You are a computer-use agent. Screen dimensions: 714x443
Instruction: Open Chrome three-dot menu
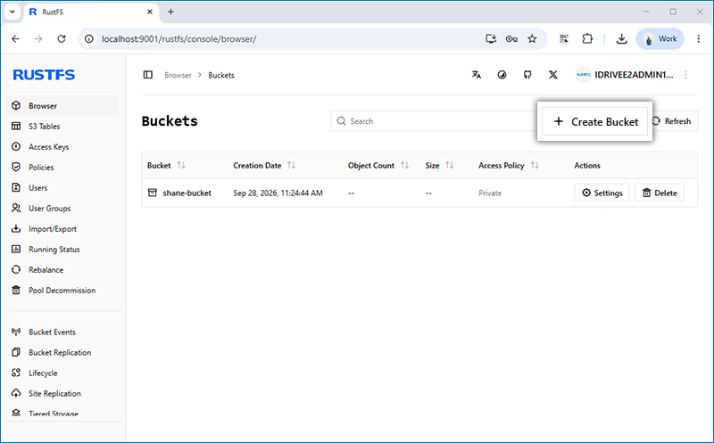699,38
